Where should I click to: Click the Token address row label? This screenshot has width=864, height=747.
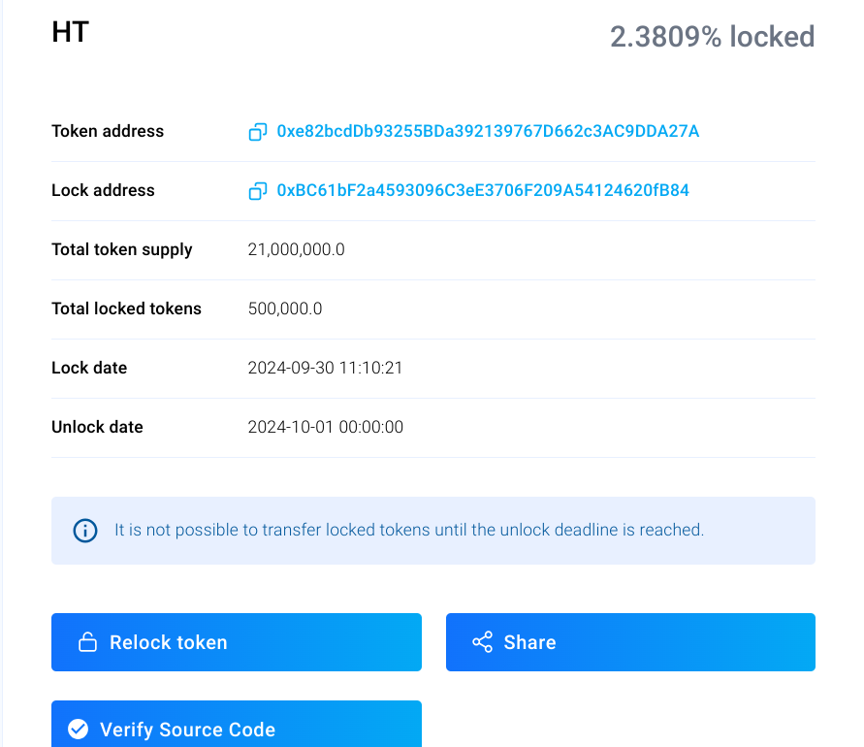coord(108,131)
